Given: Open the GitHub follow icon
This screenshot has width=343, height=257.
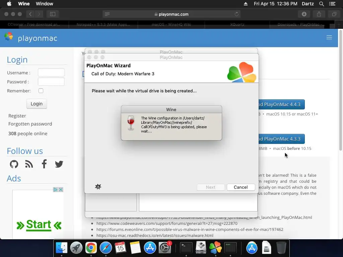Looking at the screenshot, I should [14, 164].
